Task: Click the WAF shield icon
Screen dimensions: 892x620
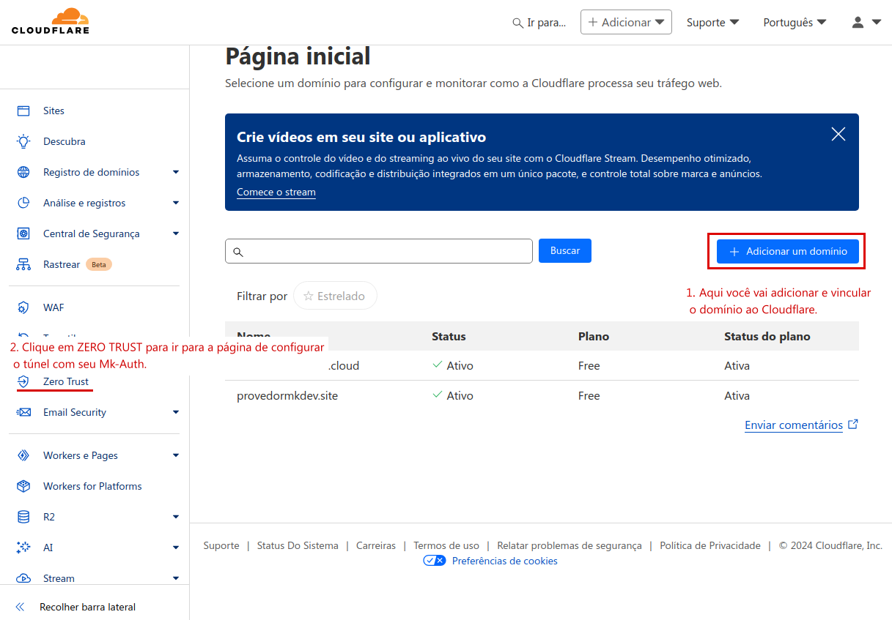Action: click(x=23, y=307)
